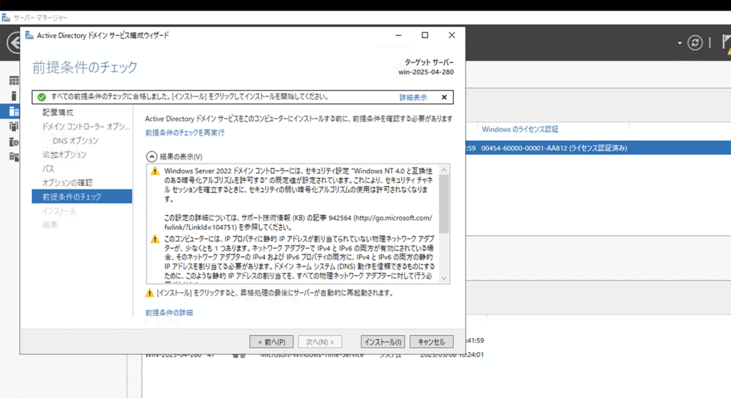Select the ドメイン コントローラー オプション step

tap(86, 126)
